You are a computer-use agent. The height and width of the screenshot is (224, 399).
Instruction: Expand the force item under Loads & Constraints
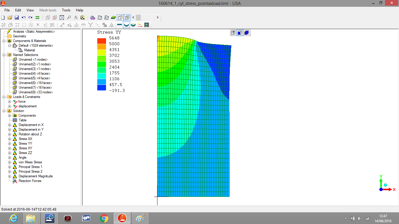10,101
